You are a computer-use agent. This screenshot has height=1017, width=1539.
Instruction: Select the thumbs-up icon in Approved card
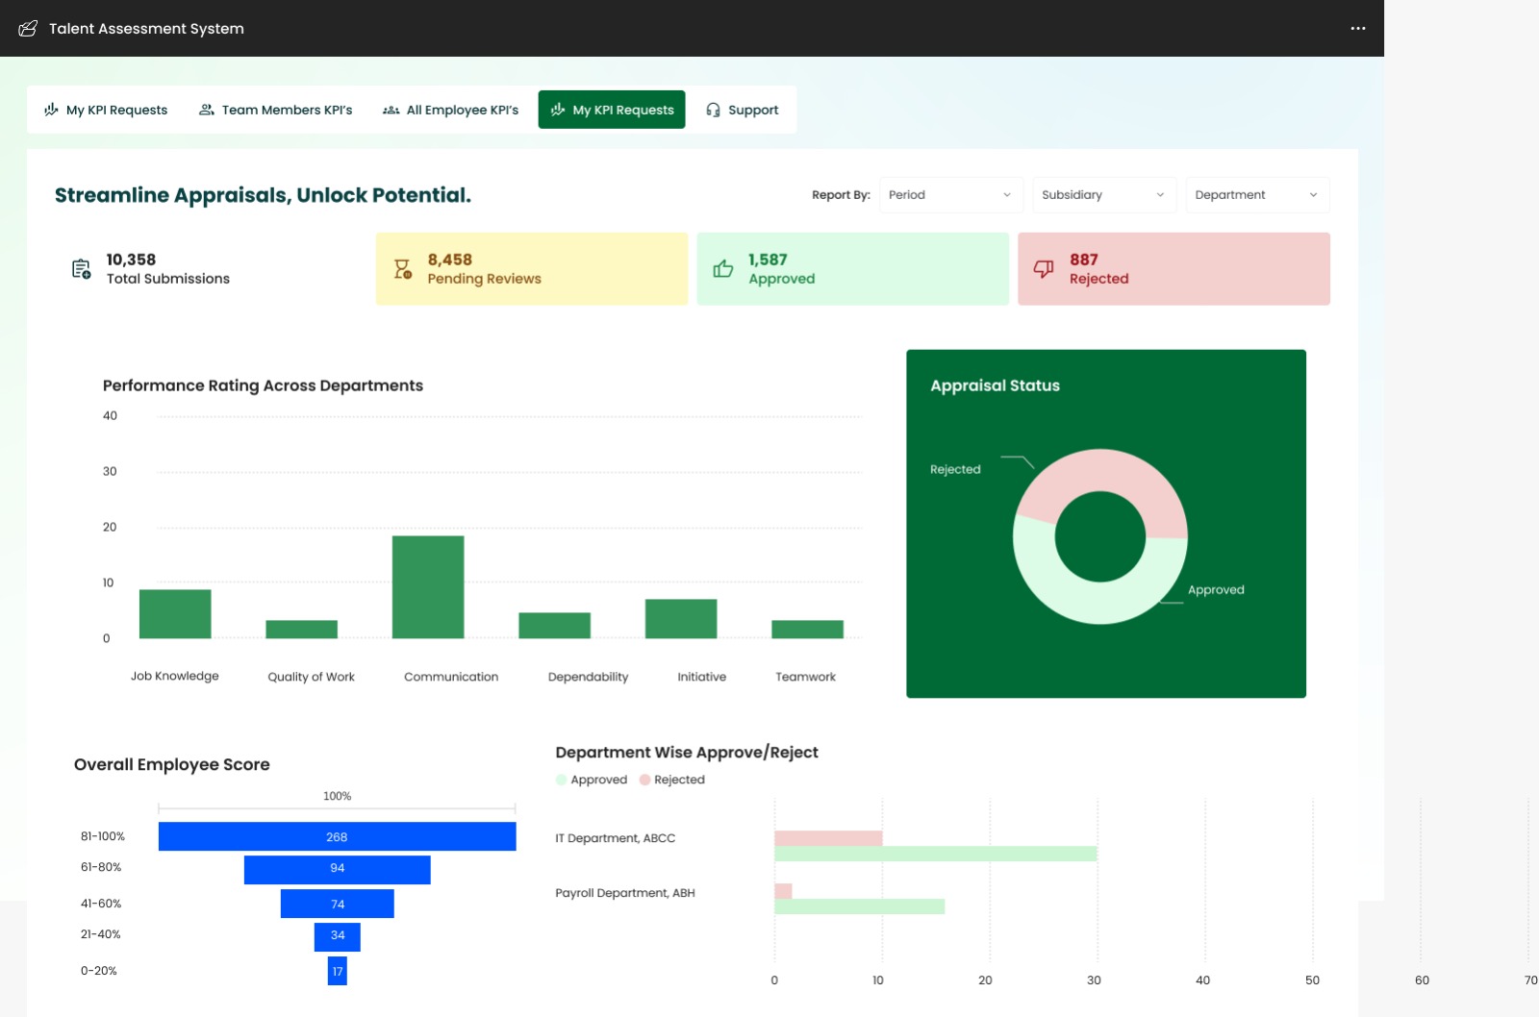(725, 268)
